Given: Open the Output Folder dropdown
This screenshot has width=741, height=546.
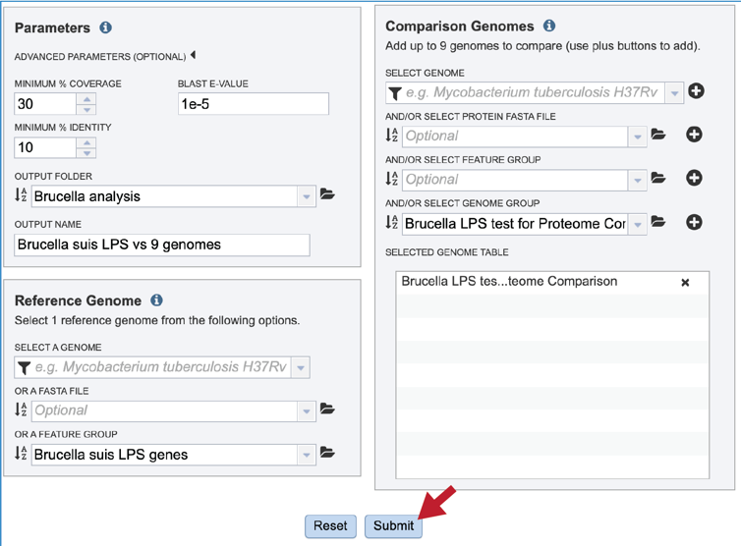Looking at the screenshot, I should point(307,196).
